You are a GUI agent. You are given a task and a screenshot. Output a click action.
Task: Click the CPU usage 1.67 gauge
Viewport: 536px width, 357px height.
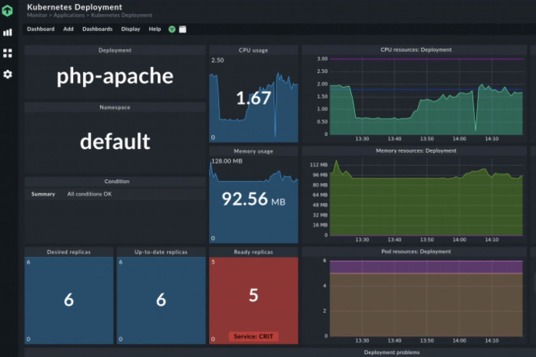253,99
